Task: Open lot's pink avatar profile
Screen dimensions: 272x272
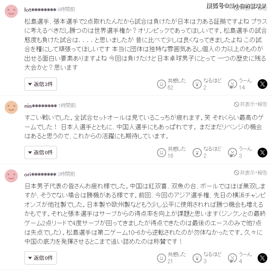Action: (11, 11)
